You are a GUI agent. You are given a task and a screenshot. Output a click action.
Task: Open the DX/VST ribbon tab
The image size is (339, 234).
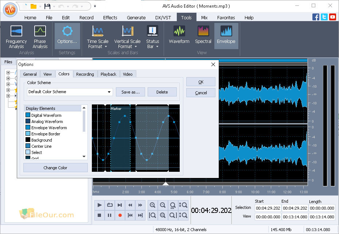pos(163,17)
